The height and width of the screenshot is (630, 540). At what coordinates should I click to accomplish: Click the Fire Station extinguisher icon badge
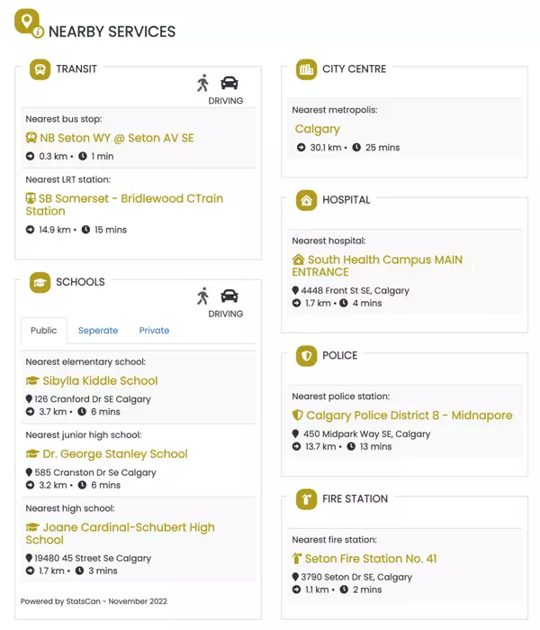[307, 499]
